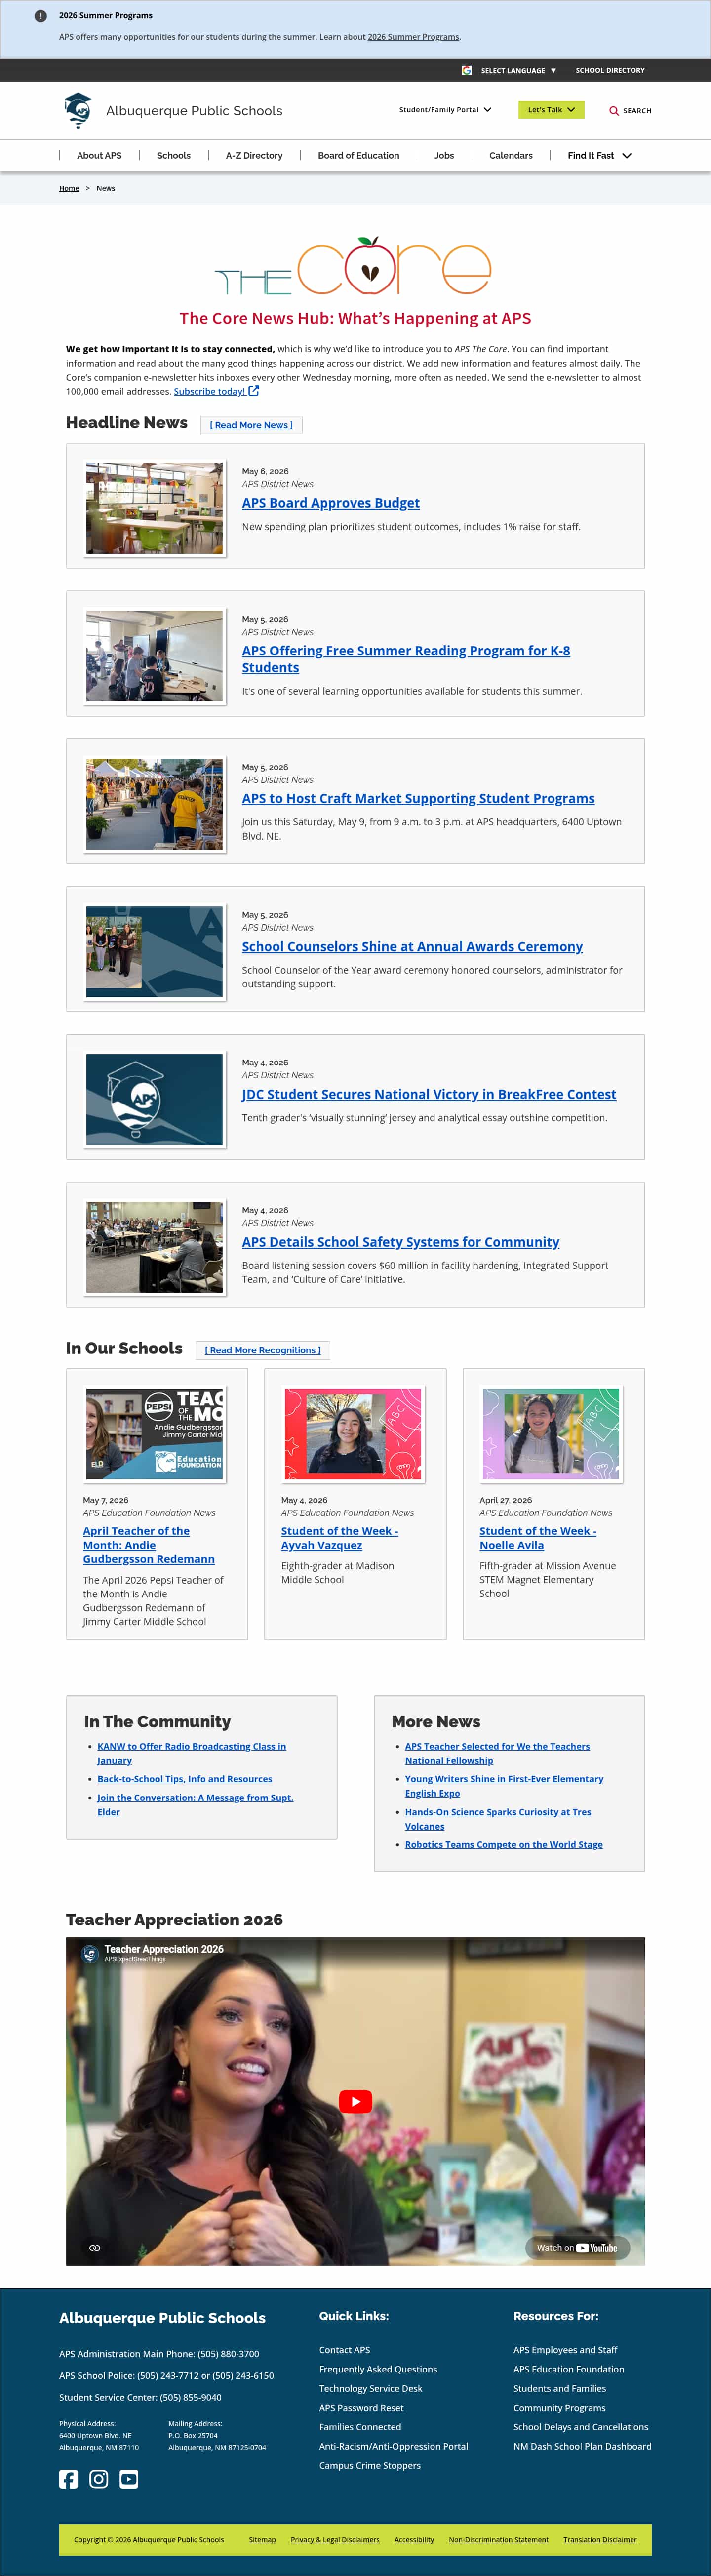Open the KANW Radio Broadcasting Class link
Screen dimensions: 711x2576
191,1753
